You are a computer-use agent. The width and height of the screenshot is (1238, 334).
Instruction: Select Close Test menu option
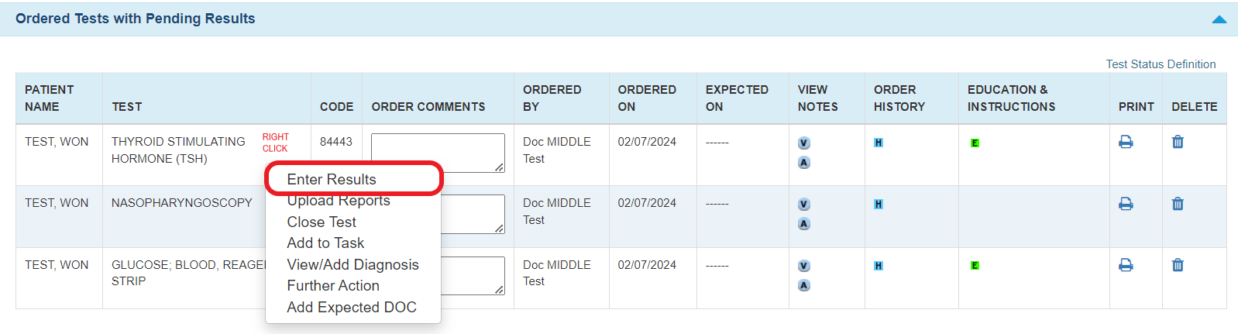point(322,222)
